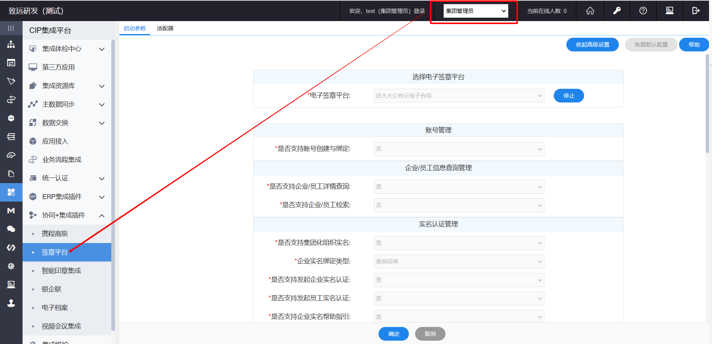Open the 是否支持企业/员工详情查询 dropdown
The height and width of the screenshot is (344, 712).
459,187
